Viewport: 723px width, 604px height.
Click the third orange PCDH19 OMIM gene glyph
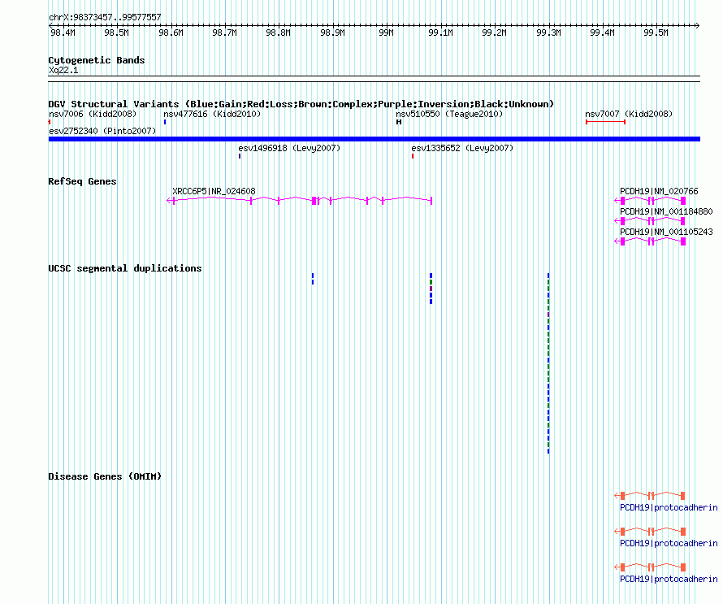click(650, 567)
